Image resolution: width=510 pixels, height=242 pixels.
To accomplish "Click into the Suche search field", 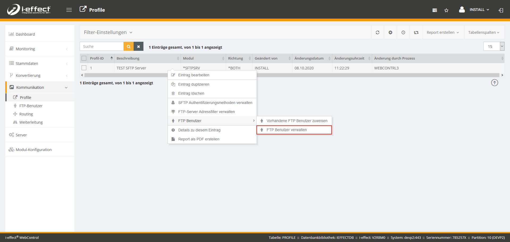I will click(x=102, y=47).
